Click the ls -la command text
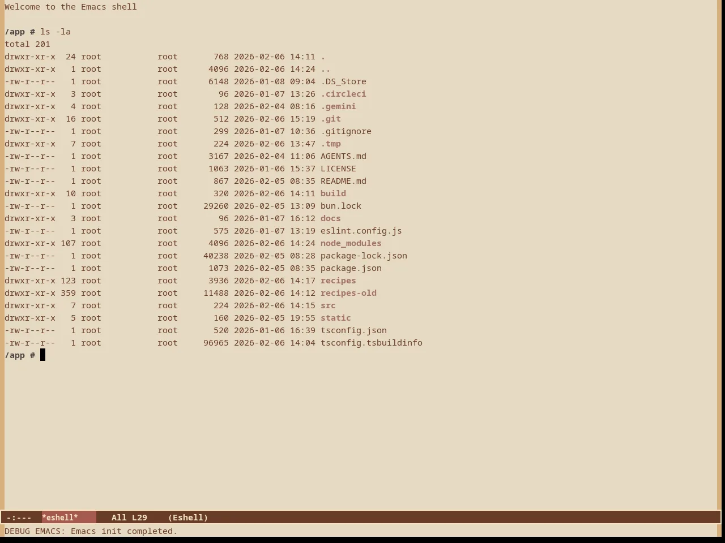Screen dimensions: 725x543 click(x=56, y=32)
